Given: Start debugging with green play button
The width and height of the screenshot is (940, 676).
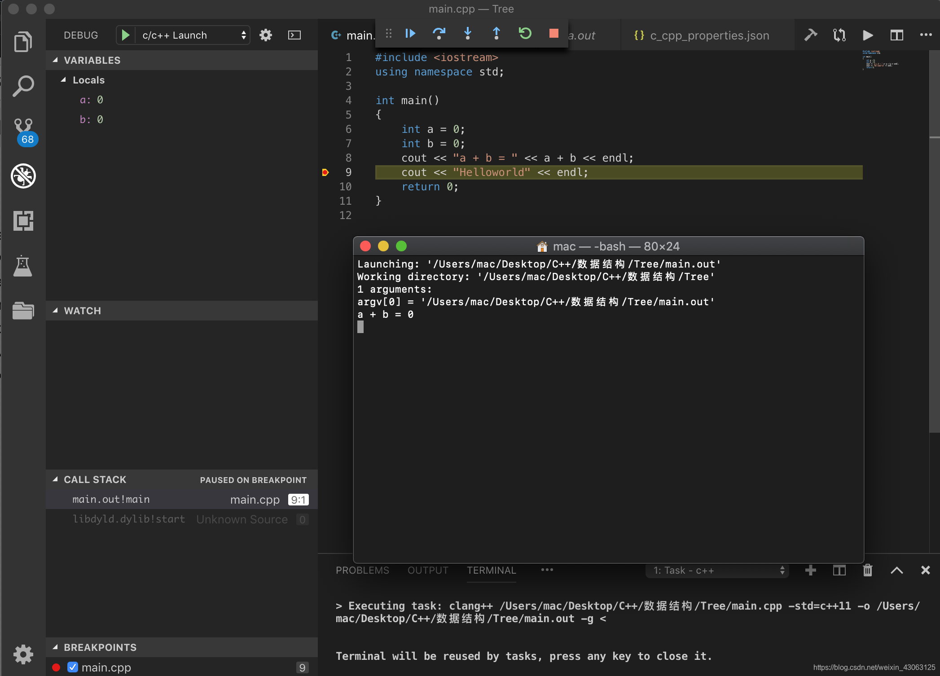Looking at the screenshot, I should (x=126, y=35).
